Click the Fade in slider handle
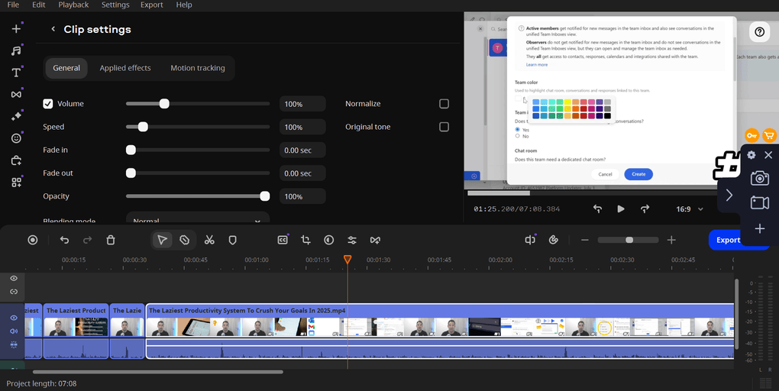Image resolution: width=779 pixels, height=391 pixels. tap(131, 150)
